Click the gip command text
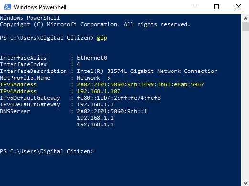Screen dimensions: 249x186 click(102, 38)
